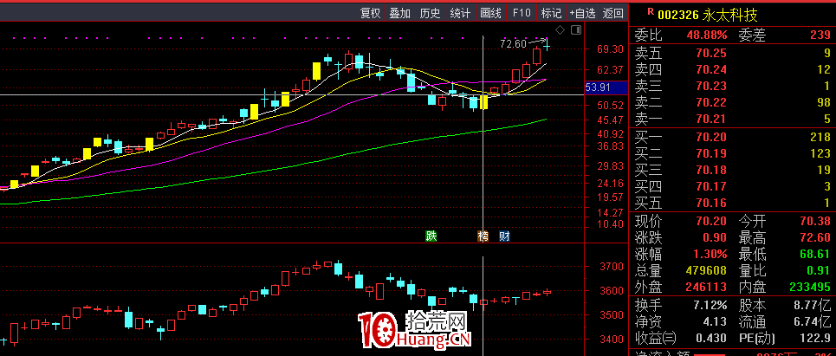
Task: Click the 卖二 volume 98
Action: tap(824, 102)
